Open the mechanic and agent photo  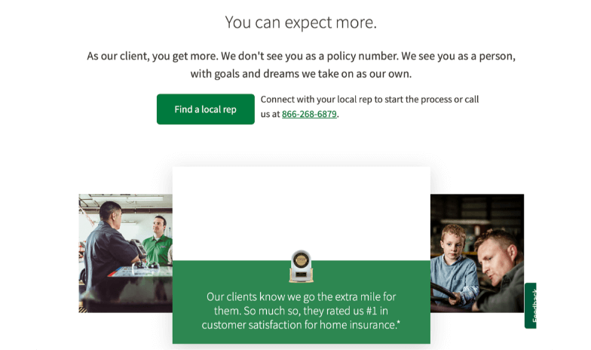point(125,253)
